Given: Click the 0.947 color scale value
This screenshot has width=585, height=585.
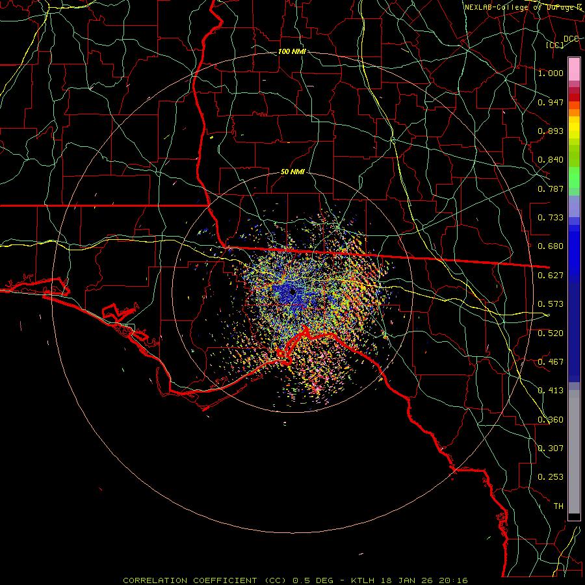Looking at the screenshot, I should [x=551, y=102].
